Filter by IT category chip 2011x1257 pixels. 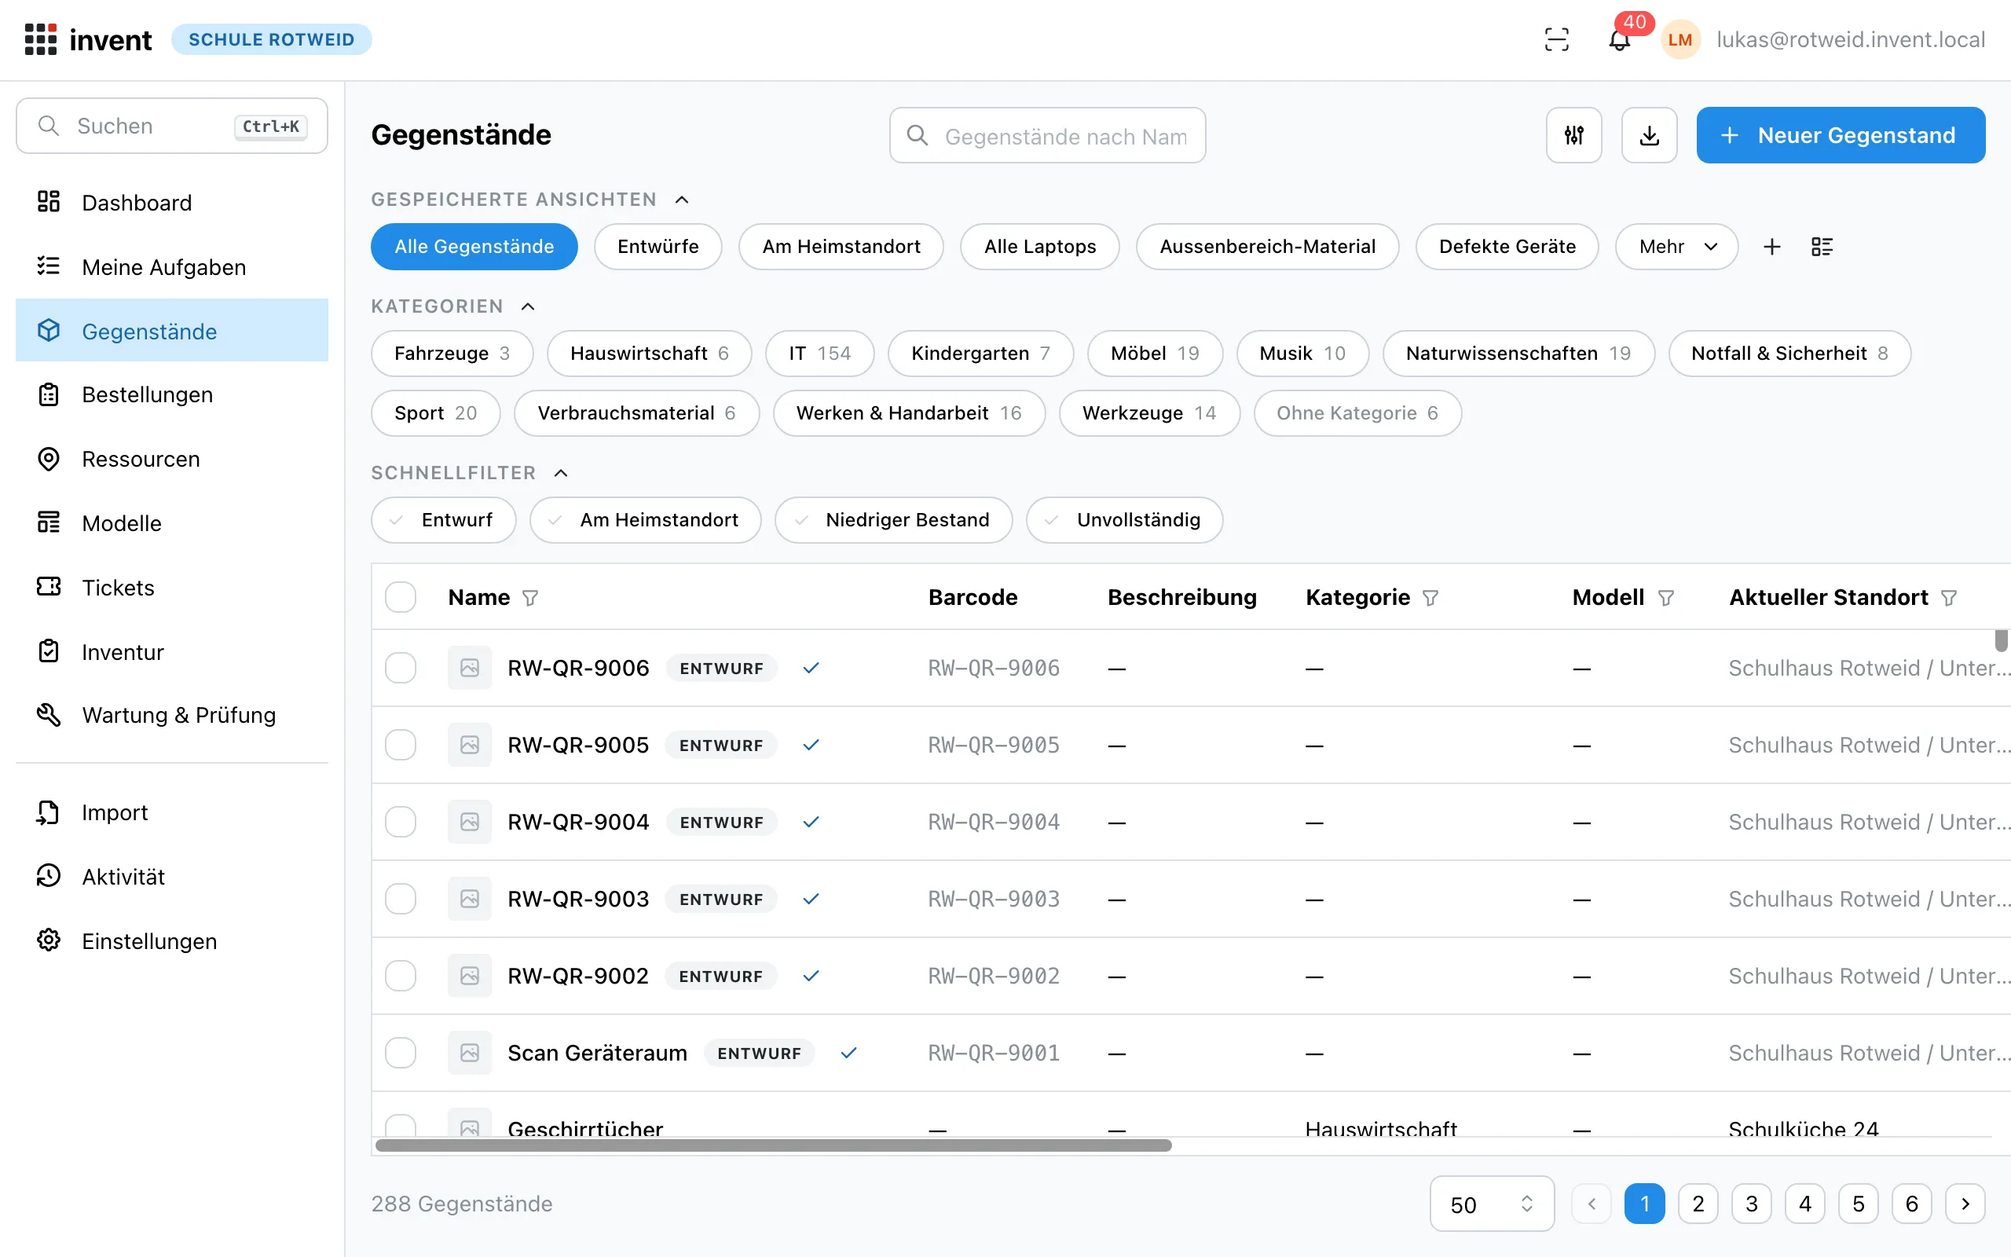(x=819, y=354)
